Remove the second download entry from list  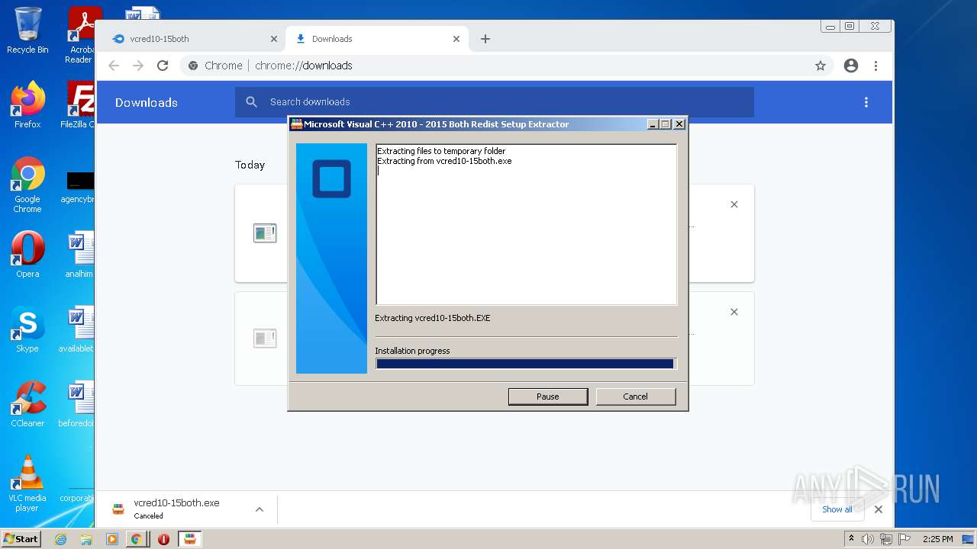pyautogui.click(x=734, y=312)
